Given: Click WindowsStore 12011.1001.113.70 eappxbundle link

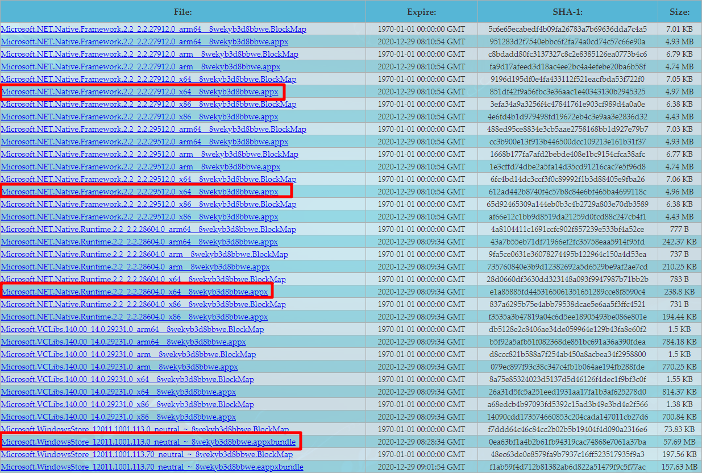Looking at the screenshot, I should [152, 467].
